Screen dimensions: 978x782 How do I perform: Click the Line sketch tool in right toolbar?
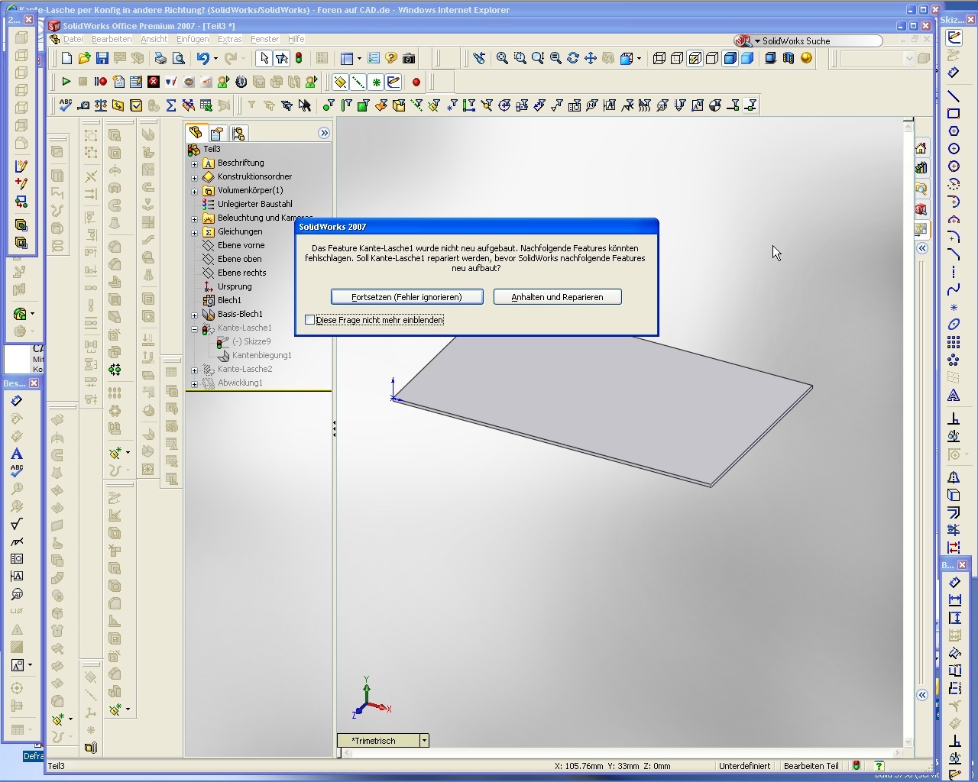954,96
